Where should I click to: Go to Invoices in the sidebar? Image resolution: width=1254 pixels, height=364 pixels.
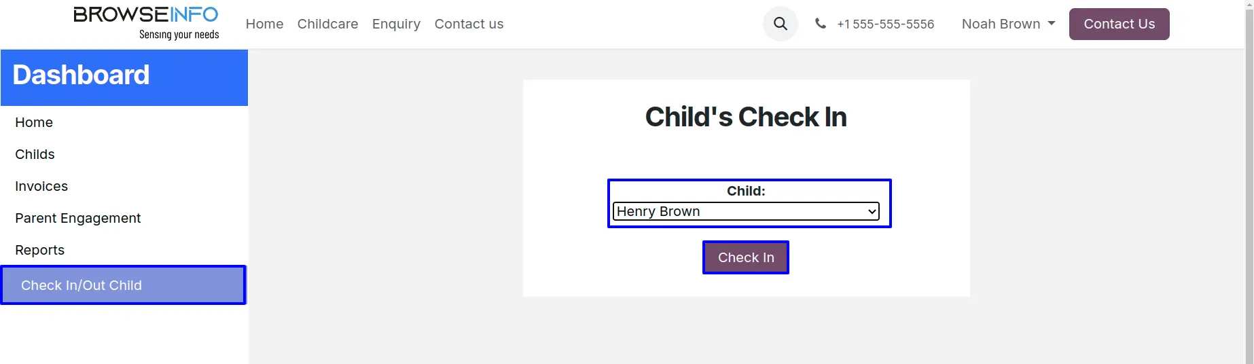pos(41,186)
